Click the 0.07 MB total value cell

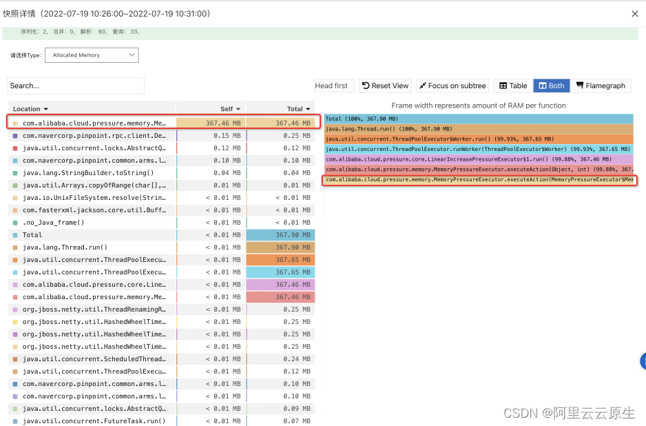tap(280, 420)
